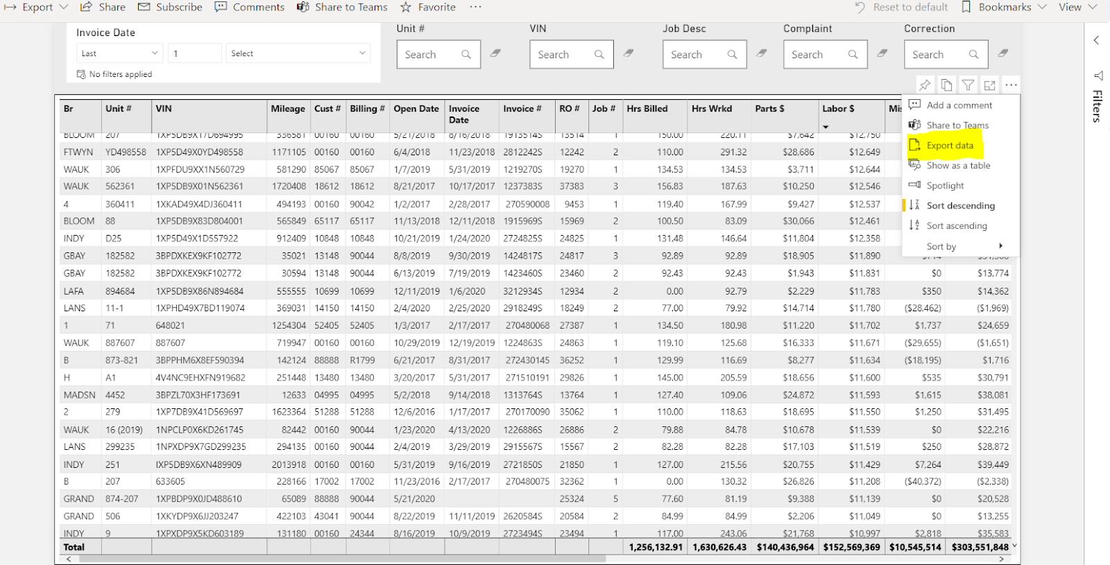Open the View dropdown menu

click(1077, 7)
